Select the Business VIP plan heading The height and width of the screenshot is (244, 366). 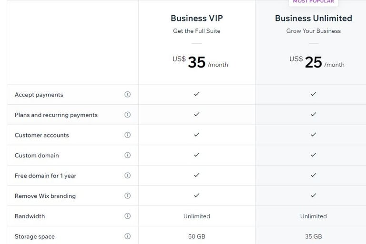tap(196, 19)
